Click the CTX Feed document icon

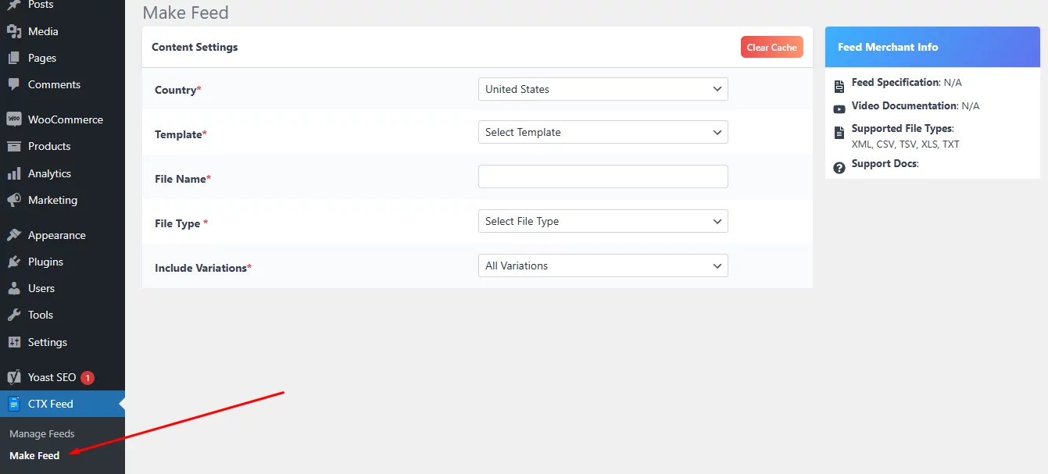(x=14, y=404)
